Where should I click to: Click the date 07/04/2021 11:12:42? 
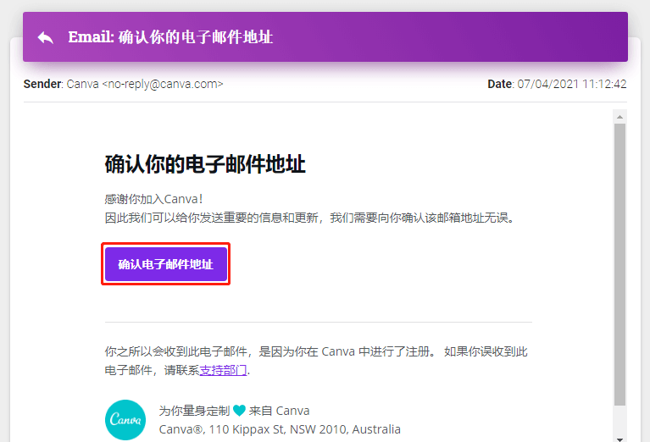(572, 84)
